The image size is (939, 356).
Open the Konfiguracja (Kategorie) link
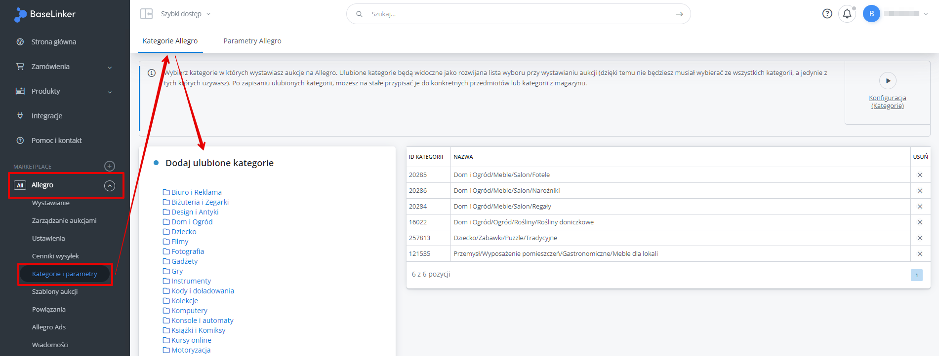click(x=888, y=102)
